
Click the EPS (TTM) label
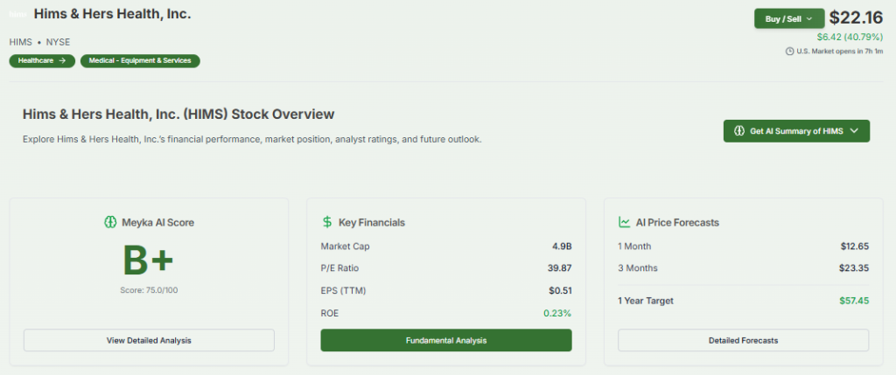point(343,290)
